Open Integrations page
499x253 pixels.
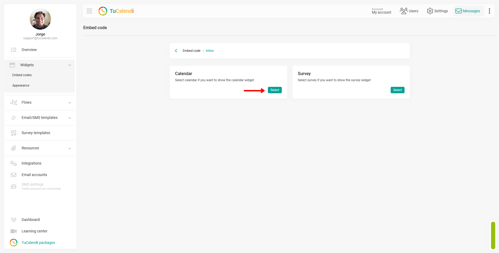(x=31, y=163)
